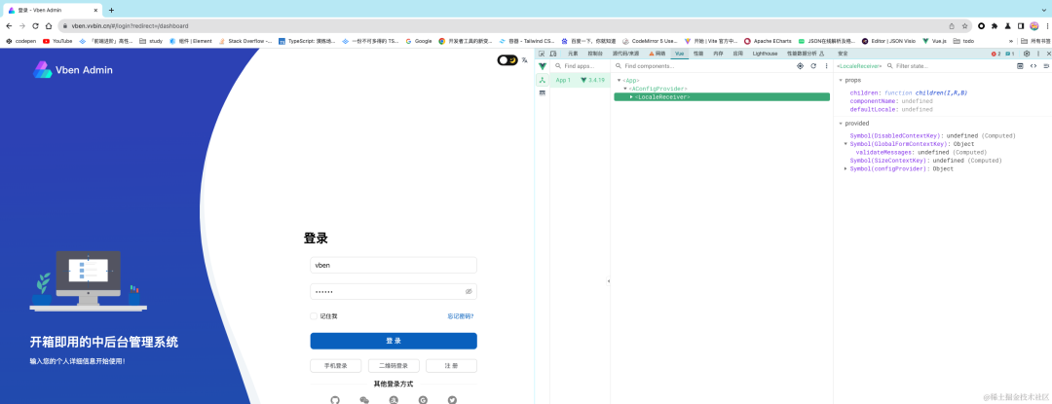This screenshot has height=404, width=1052.
Task: Click the language translate icon
Action: tap(525, 60)
